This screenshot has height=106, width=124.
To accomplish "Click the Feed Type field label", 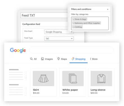I will pos(28,38).
